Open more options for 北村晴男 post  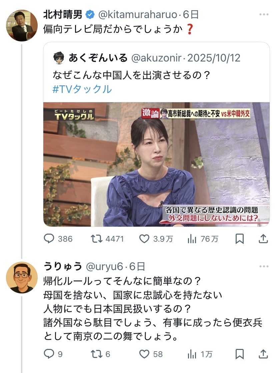click(264, 14)
